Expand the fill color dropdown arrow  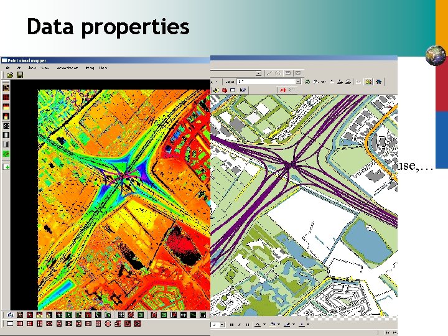pyautogui.click(x=279, y=324)
